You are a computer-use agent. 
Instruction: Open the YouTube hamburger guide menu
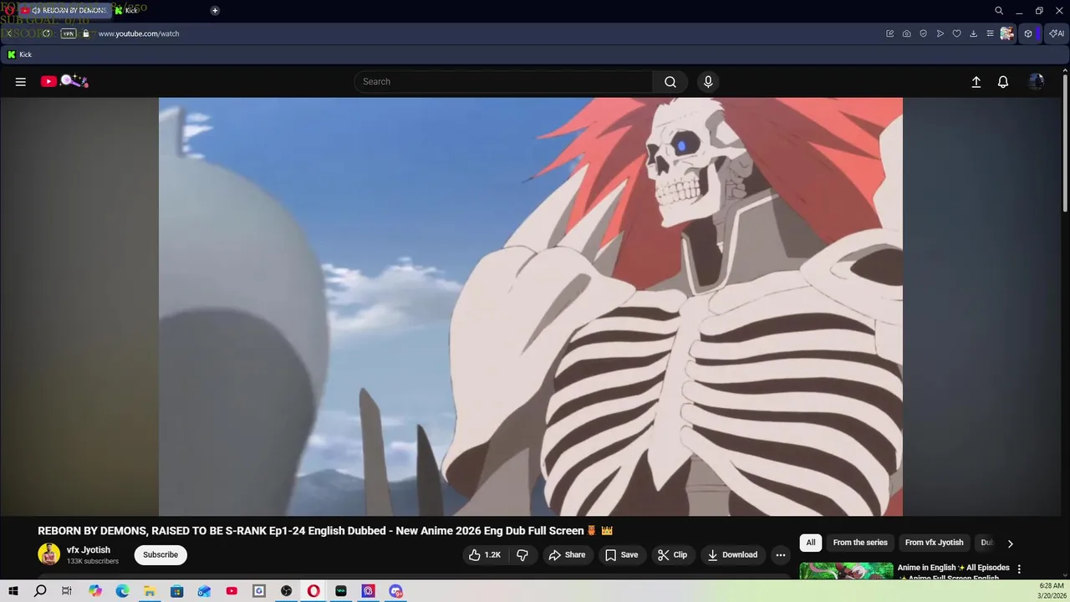point(21,82)
